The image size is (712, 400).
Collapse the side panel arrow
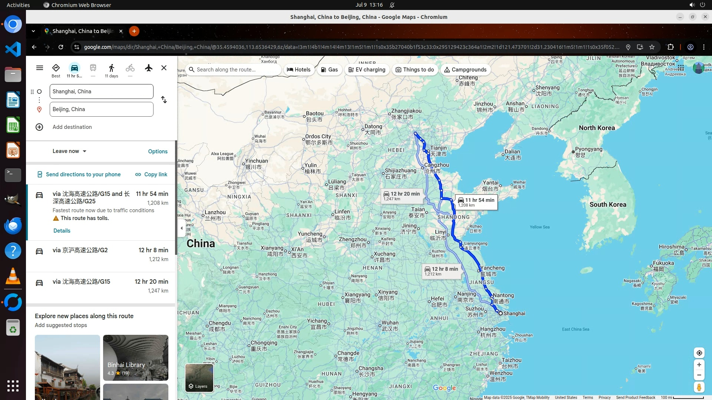click(x=181, y=228)
